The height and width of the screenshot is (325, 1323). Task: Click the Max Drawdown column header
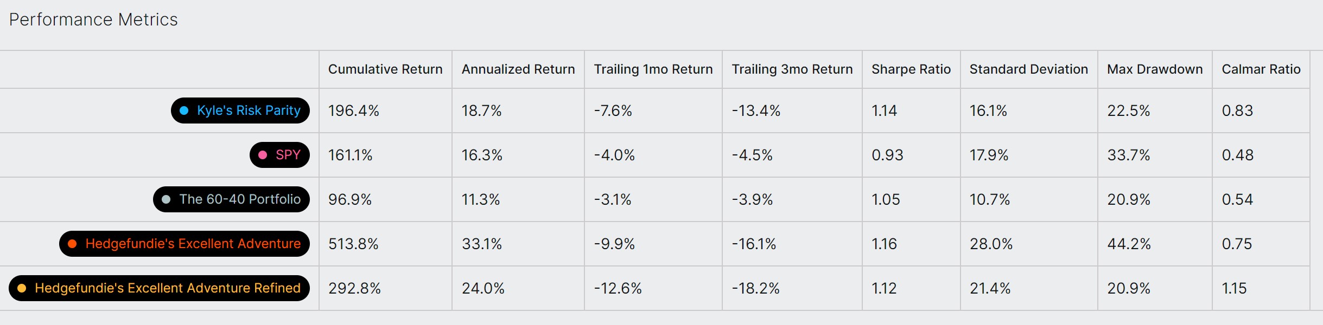pyautogui.click(x=1155, y=69)
